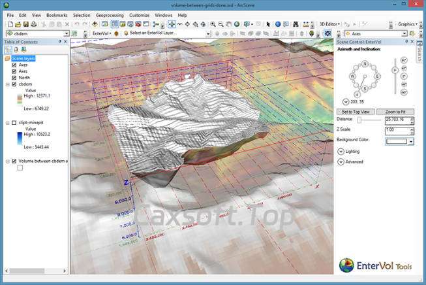This screenshot has height=285, width=426.
Task: Click the Set to Top View button
Action: coord(356,112)
